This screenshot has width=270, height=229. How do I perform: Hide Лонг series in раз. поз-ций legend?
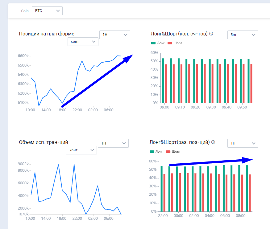tap(159, 152)
